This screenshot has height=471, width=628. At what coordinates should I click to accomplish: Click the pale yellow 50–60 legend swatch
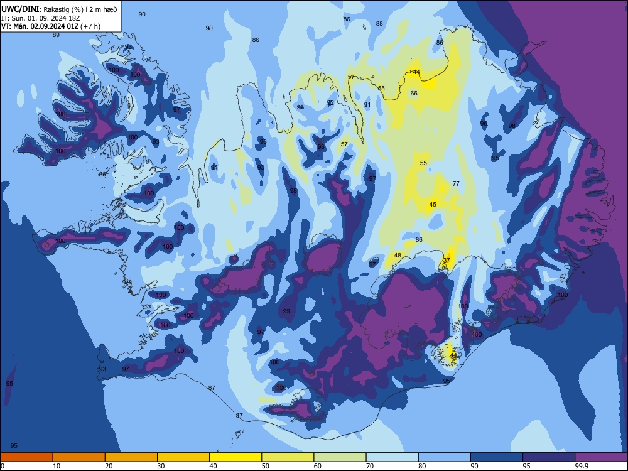(288, 457)
